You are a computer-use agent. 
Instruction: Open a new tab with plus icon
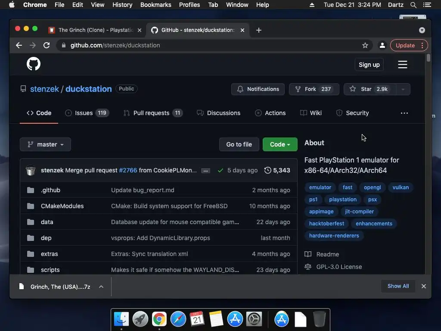pyautogui.click(x=259, y=30)
